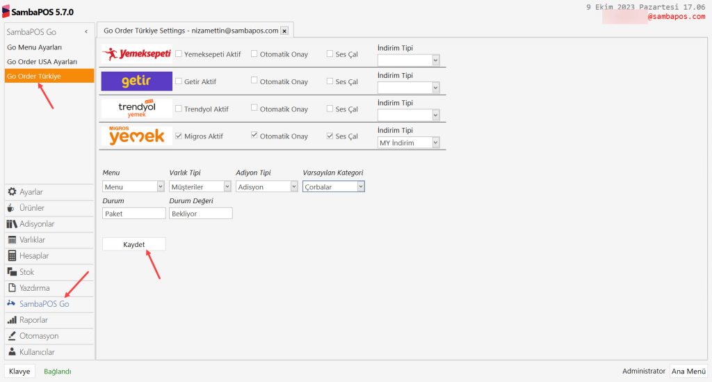Click the Durum Değeri text field
712x382 pixels.
(200, 214)
